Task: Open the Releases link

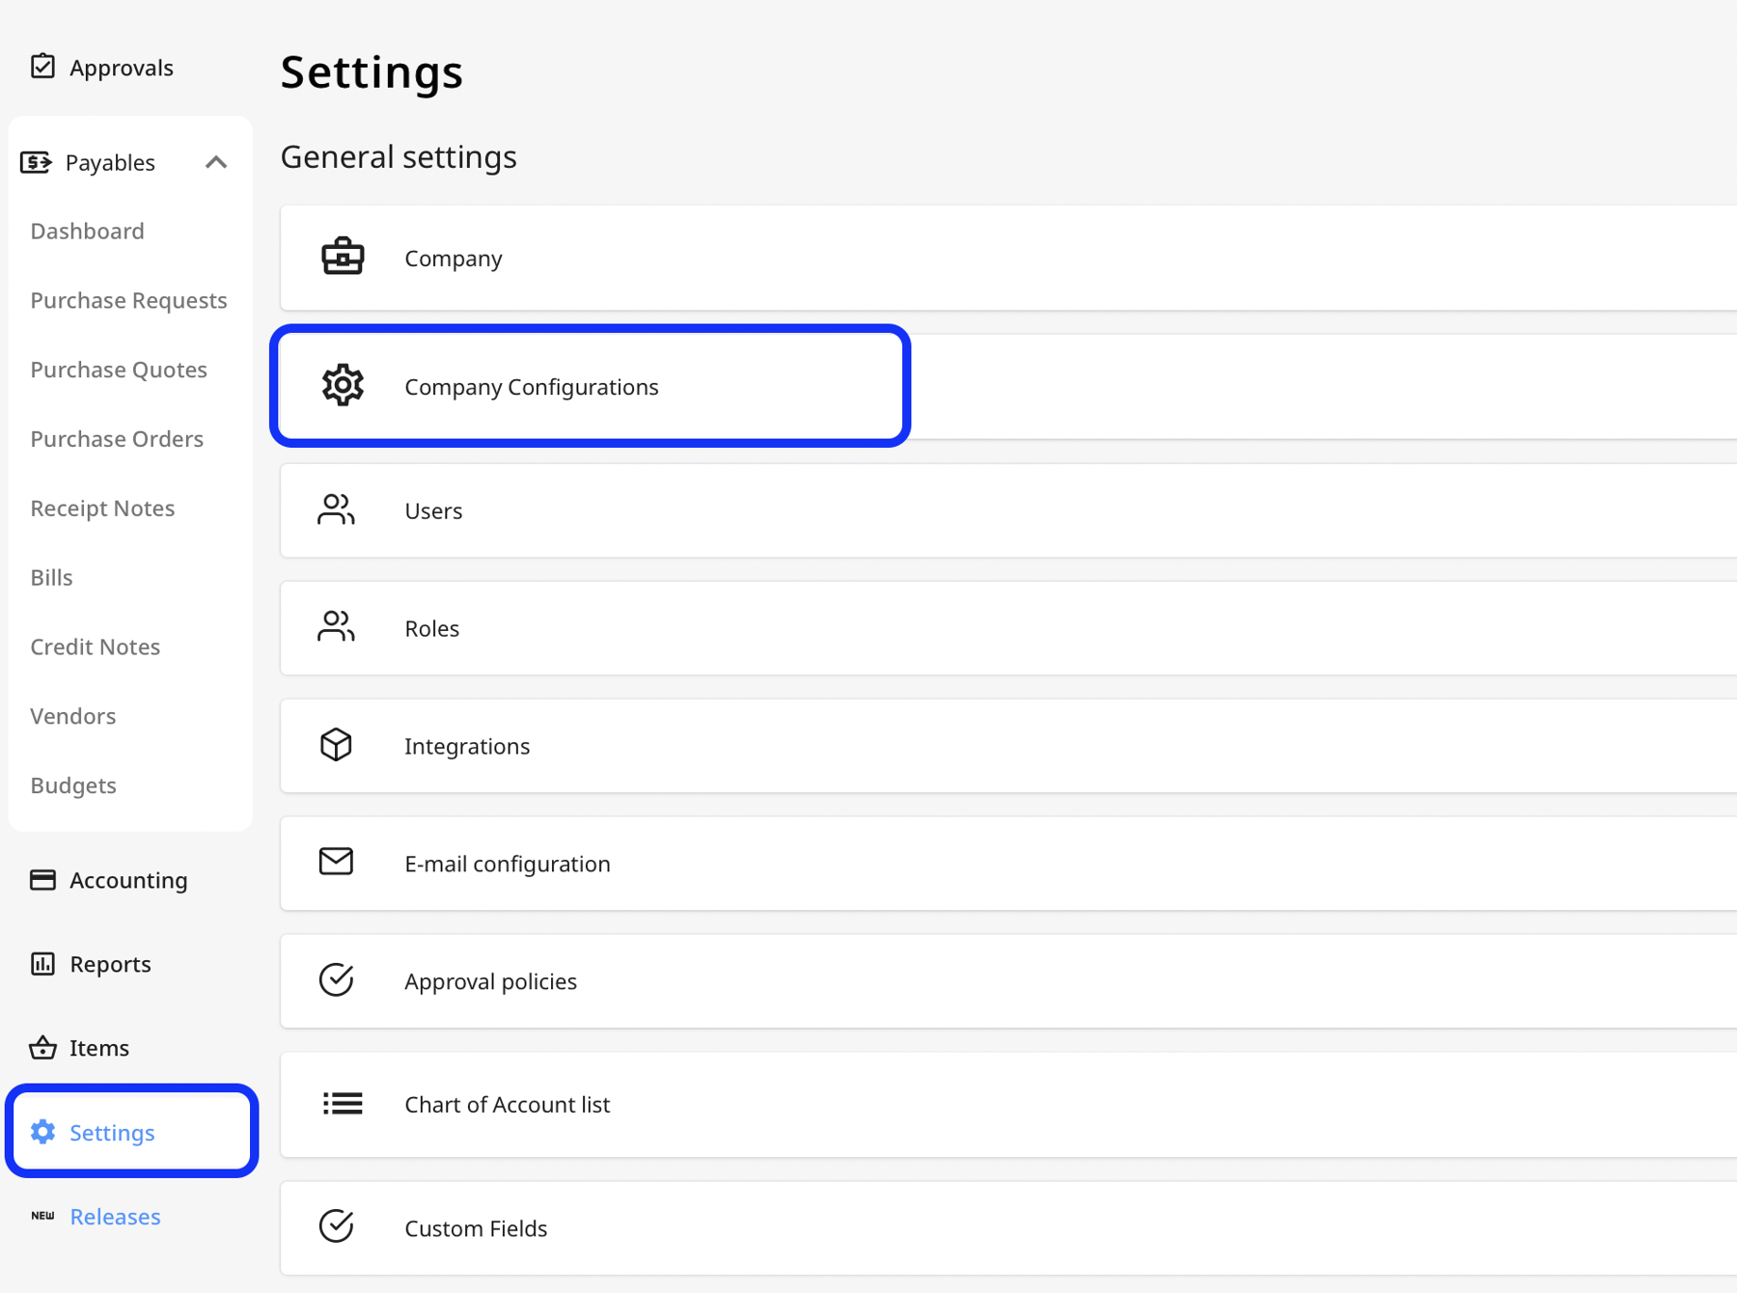Action: 115,1216
